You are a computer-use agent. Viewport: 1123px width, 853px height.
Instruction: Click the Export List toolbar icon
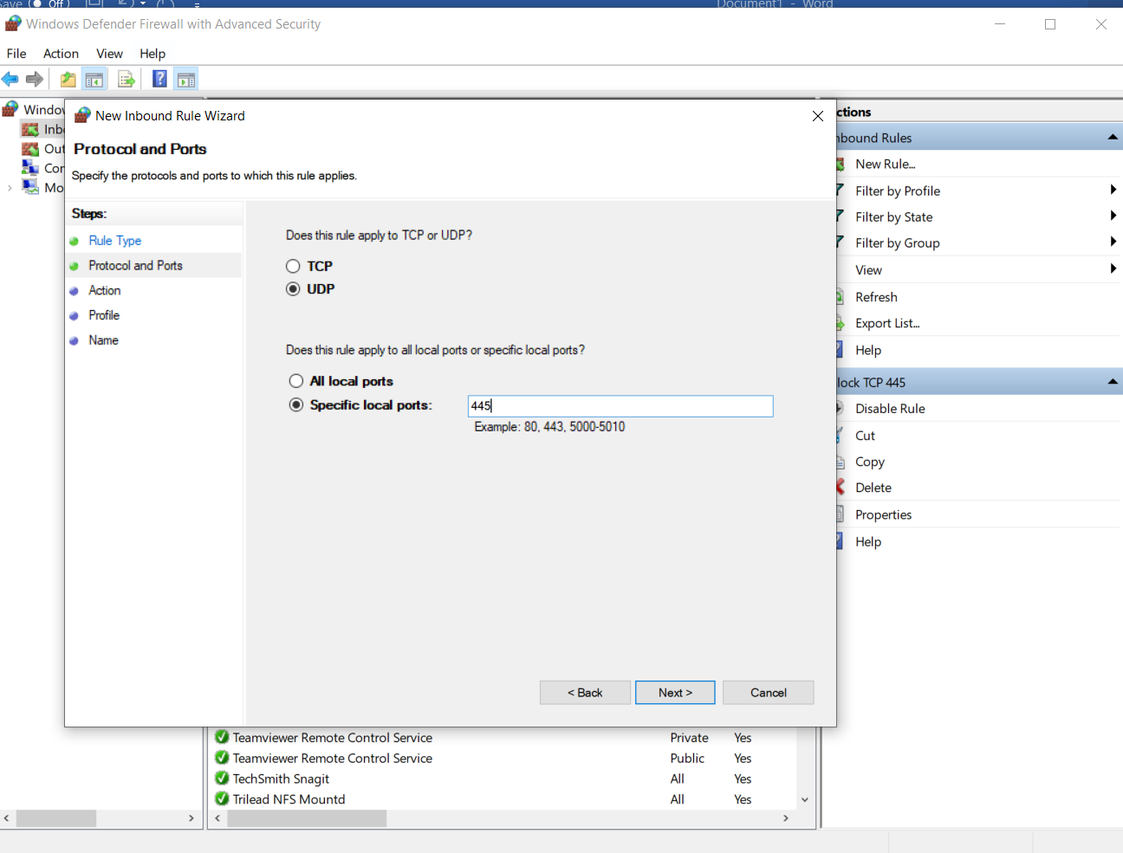click(x=127, y=80)
